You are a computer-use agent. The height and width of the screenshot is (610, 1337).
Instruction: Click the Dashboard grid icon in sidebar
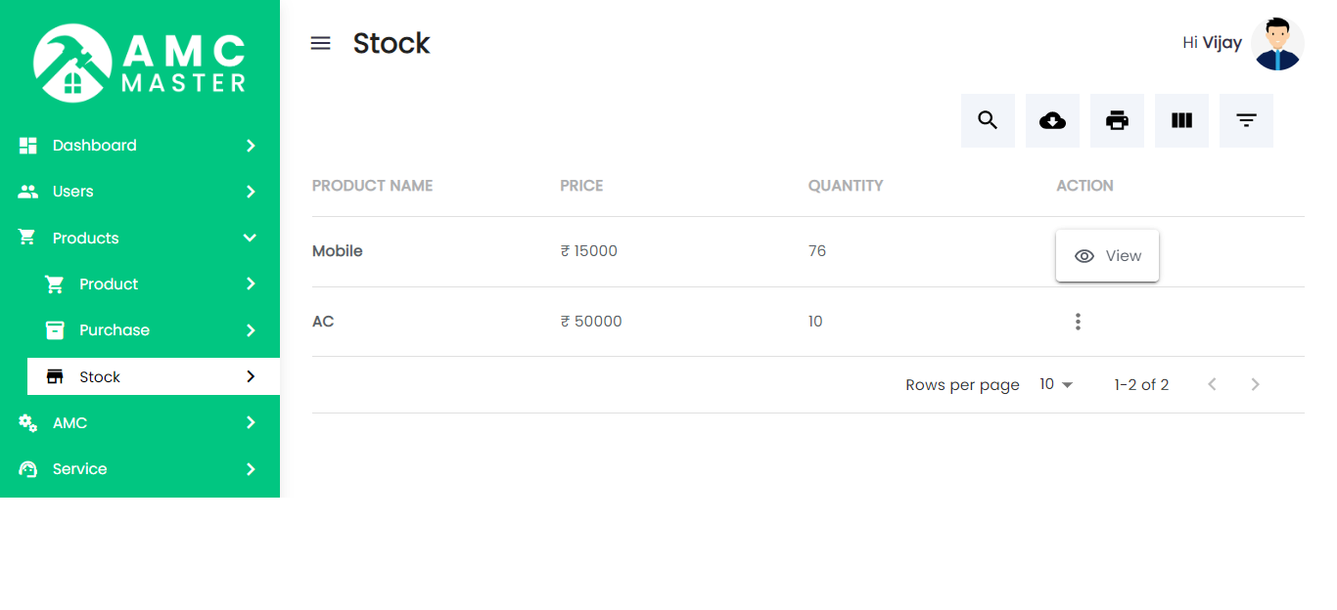click(27, 145)
